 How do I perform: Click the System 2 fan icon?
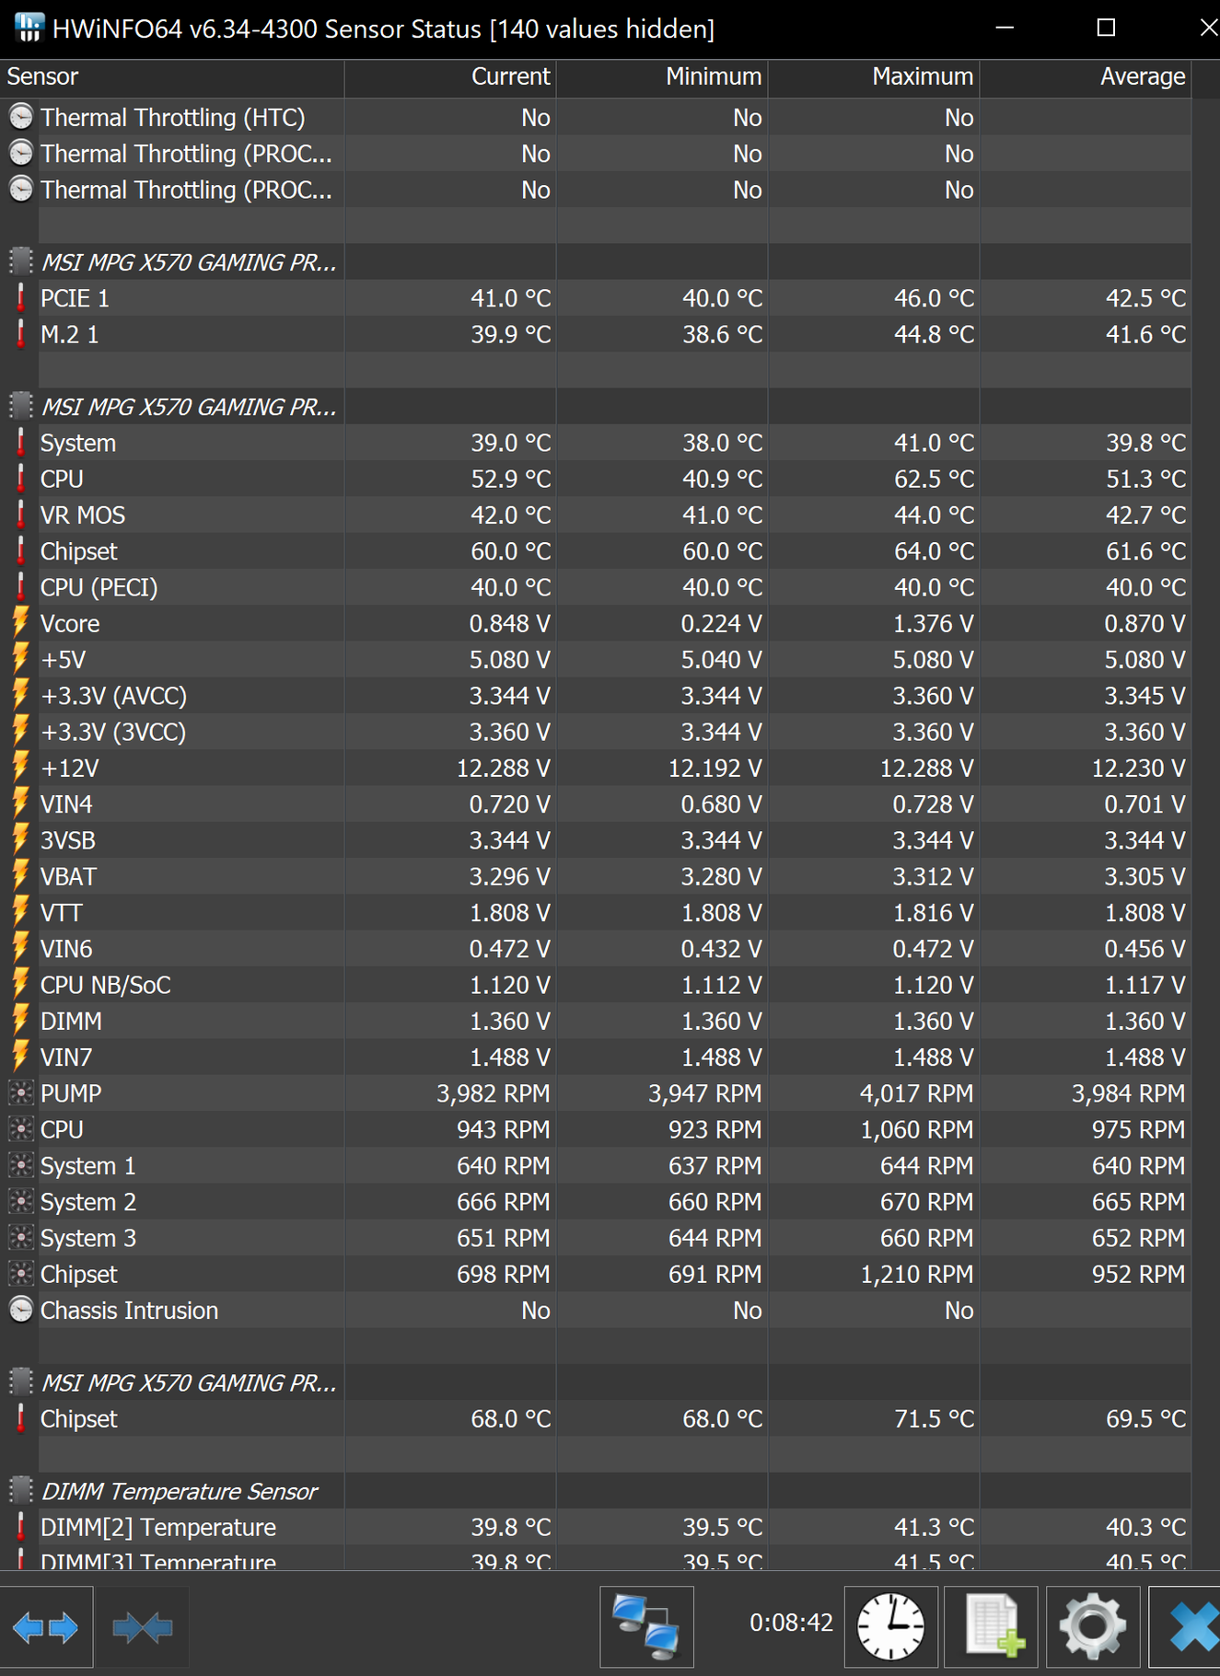click(x=20, y=1201)
